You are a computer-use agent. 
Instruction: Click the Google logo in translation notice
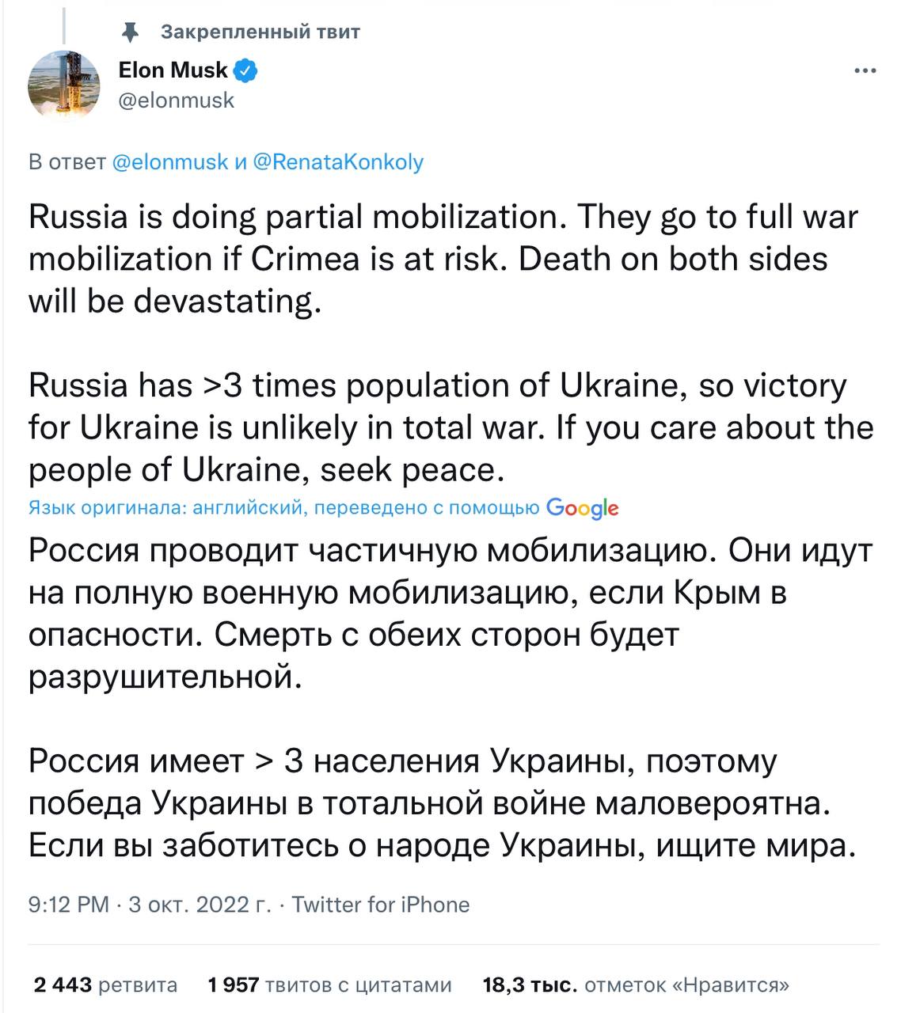point(583,508)
